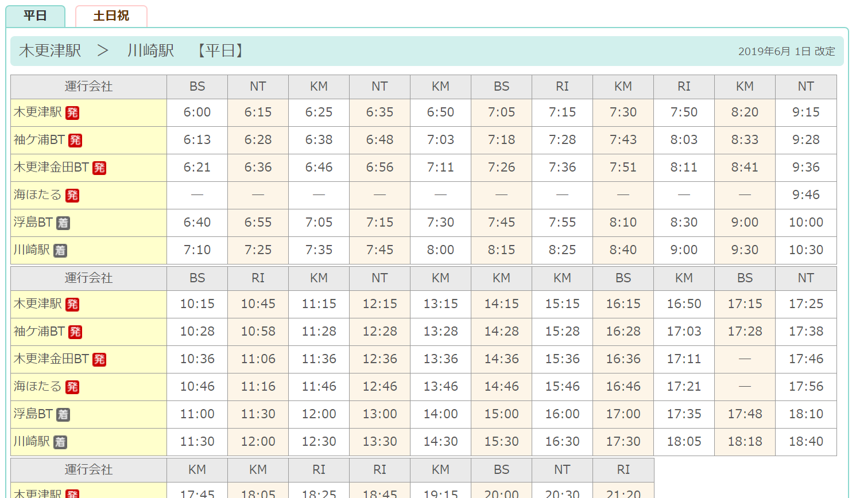Switch to the 平日 weekday tab

click(x=35, y=16)
